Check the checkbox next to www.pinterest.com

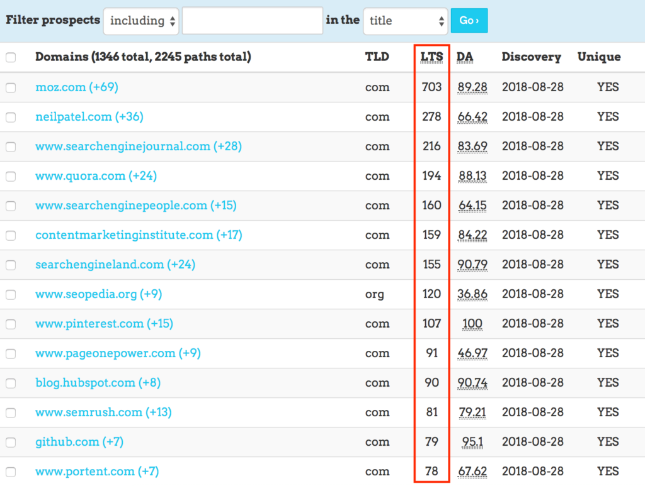[10, 324]
